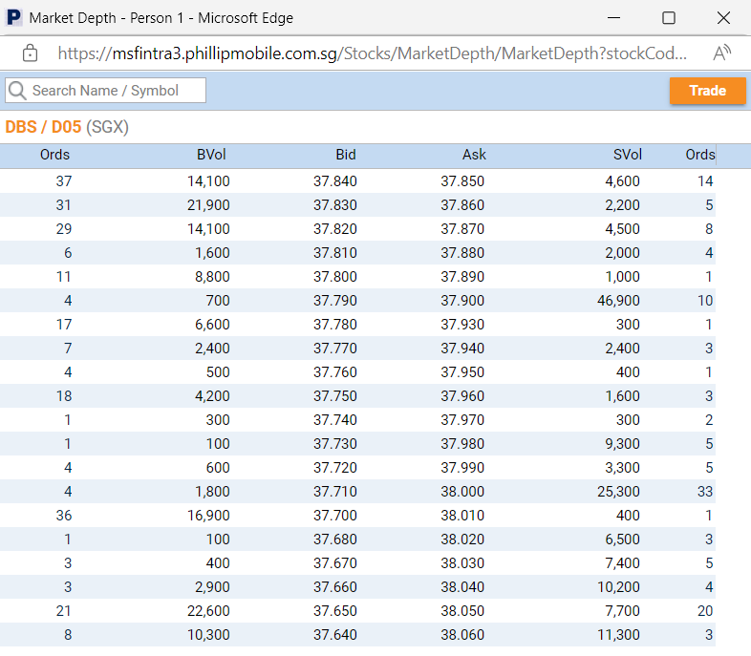
Task: Click the site lock icon in address bar
Action: (x=30, y=53)
